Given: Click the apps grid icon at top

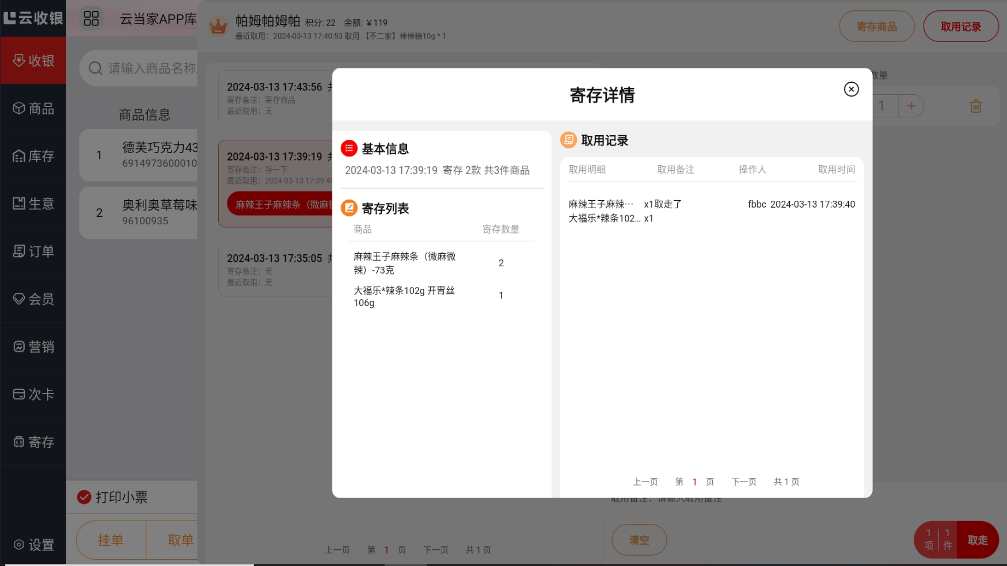Looking at the screenshot, I should 92,18.
